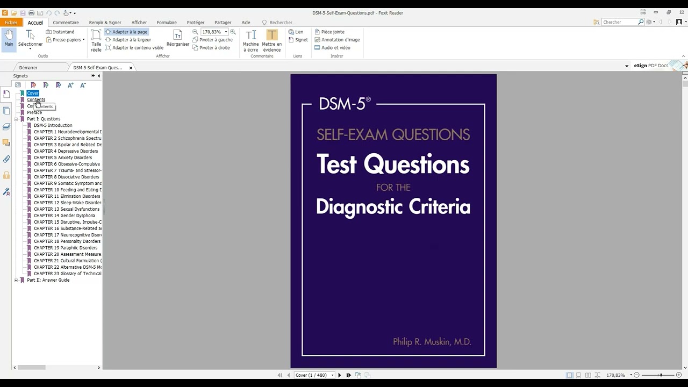
Task: Open the Partager ribbon tab
Action: tap(223, 23)
